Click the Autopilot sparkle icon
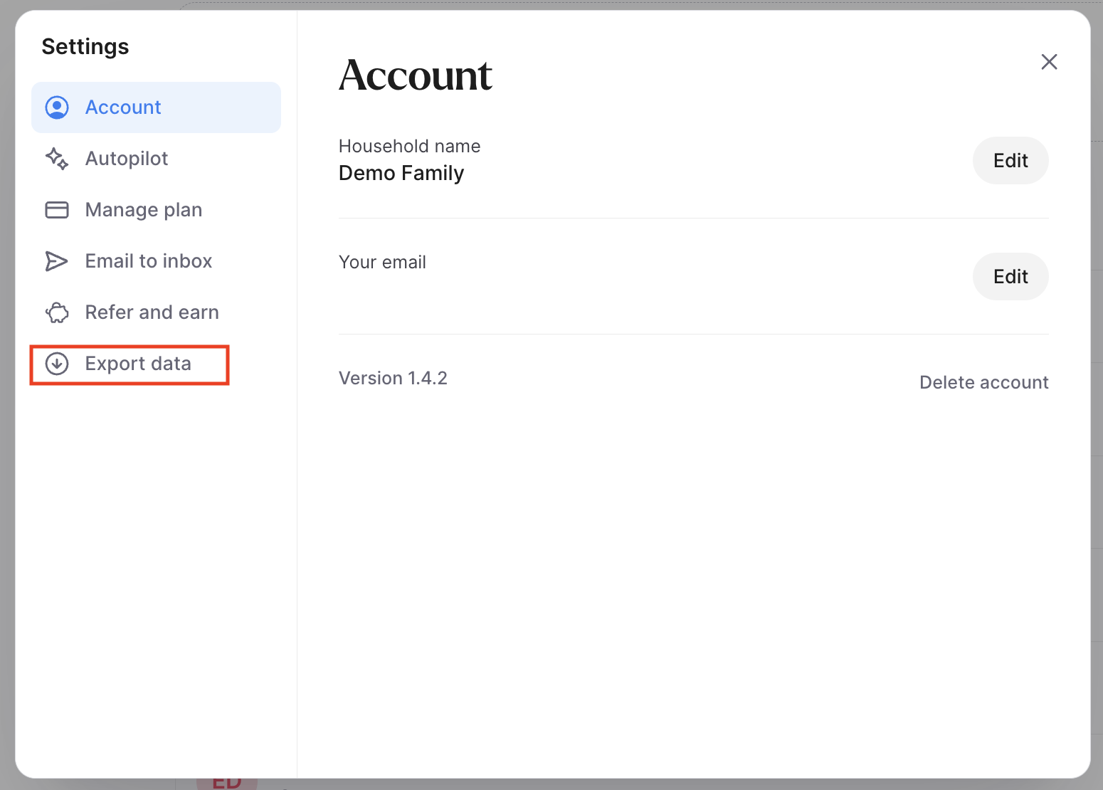This screenshot has width=1103, height=790. pyautogui.click(x=57, y=159)
